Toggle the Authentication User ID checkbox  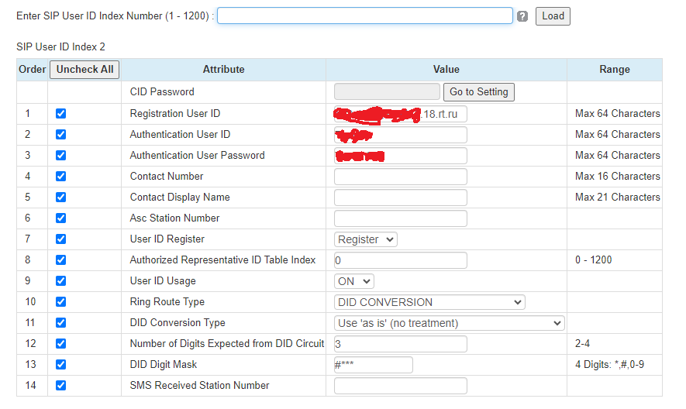61,135
